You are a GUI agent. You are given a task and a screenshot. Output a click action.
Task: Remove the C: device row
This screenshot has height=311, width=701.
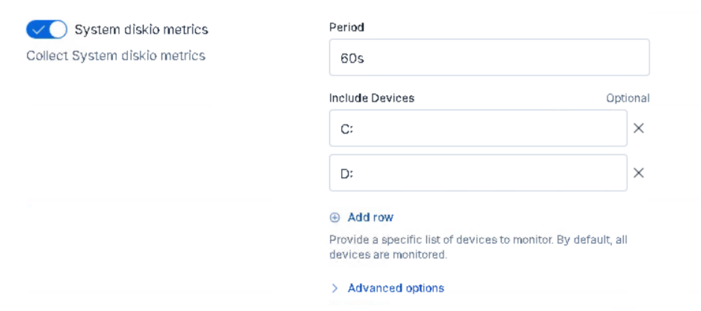pos(638,128)
